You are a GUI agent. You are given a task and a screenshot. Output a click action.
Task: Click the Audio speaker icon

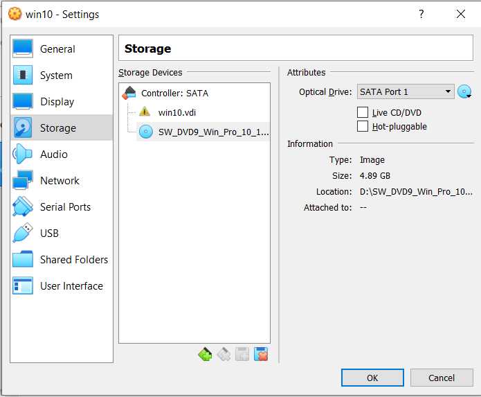pos(22,154)
